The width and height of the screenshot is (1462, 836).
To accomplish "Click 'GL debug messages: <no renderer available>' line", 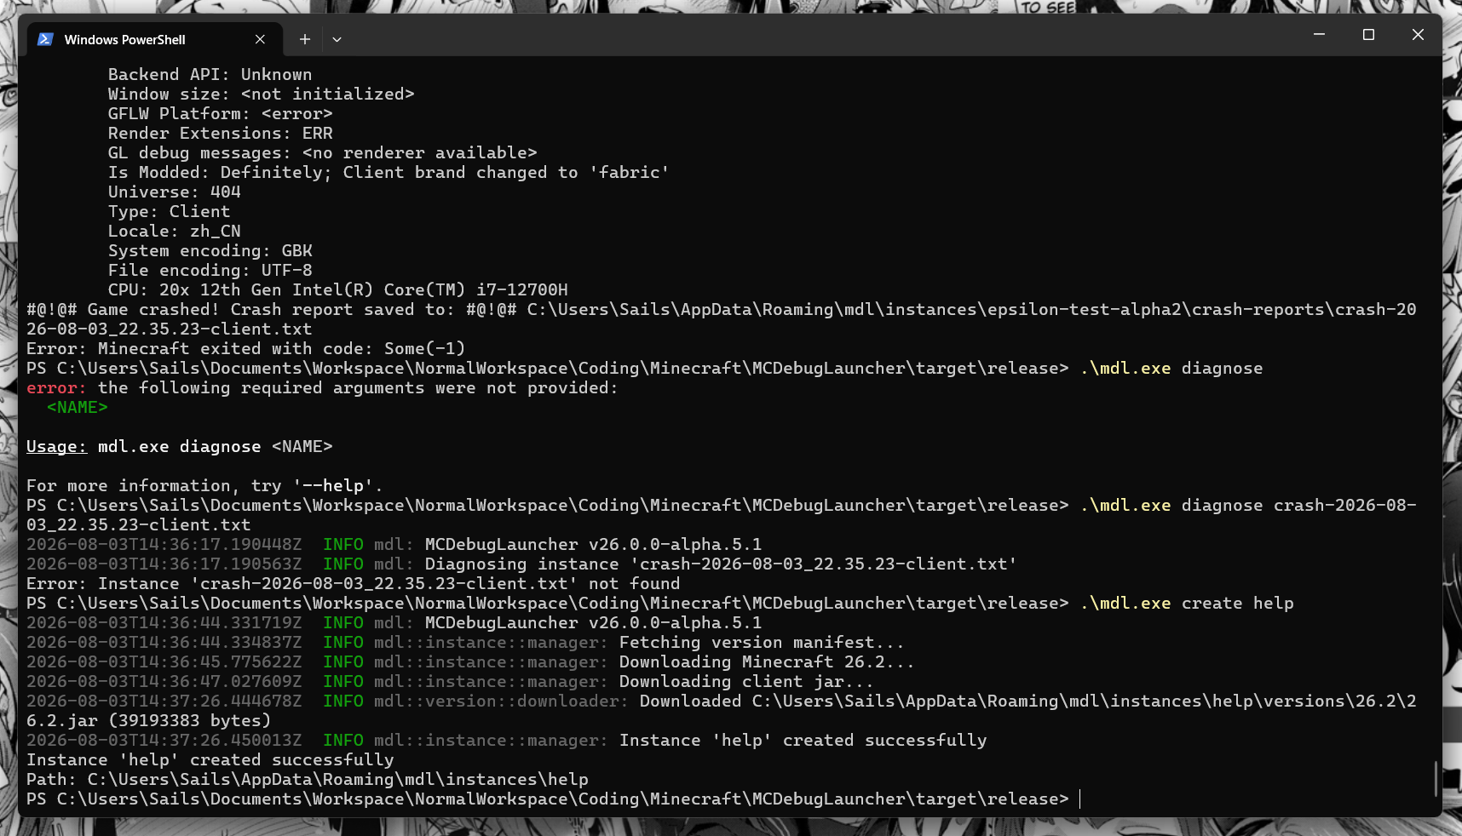I will 322,153.
